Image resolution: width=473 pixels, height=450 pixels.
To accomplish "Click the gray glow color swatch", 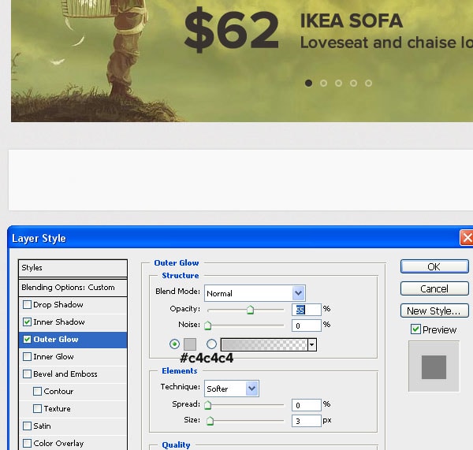I will 190,344.
